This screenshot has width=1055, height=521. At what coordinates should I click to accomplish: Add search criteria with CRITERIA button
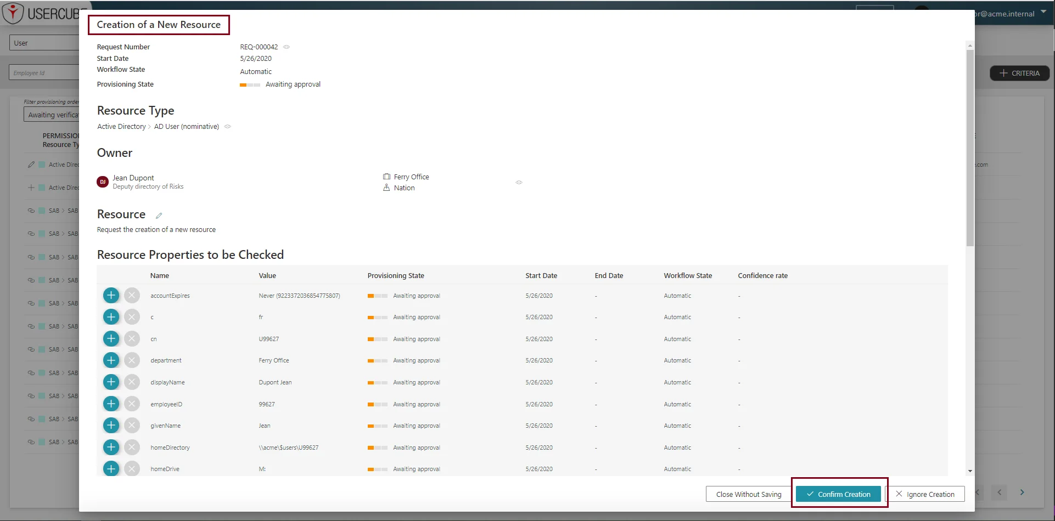click(x=1019, y=73)
